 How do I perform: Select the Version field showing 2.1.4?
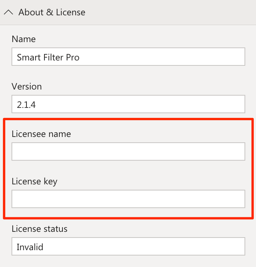[128, 104]
